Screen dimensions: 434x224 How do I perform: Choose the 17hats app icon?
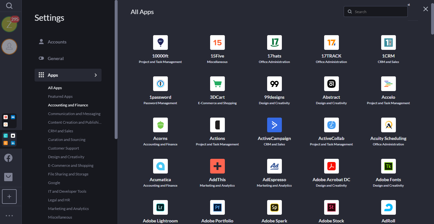(x=274, y=42)
